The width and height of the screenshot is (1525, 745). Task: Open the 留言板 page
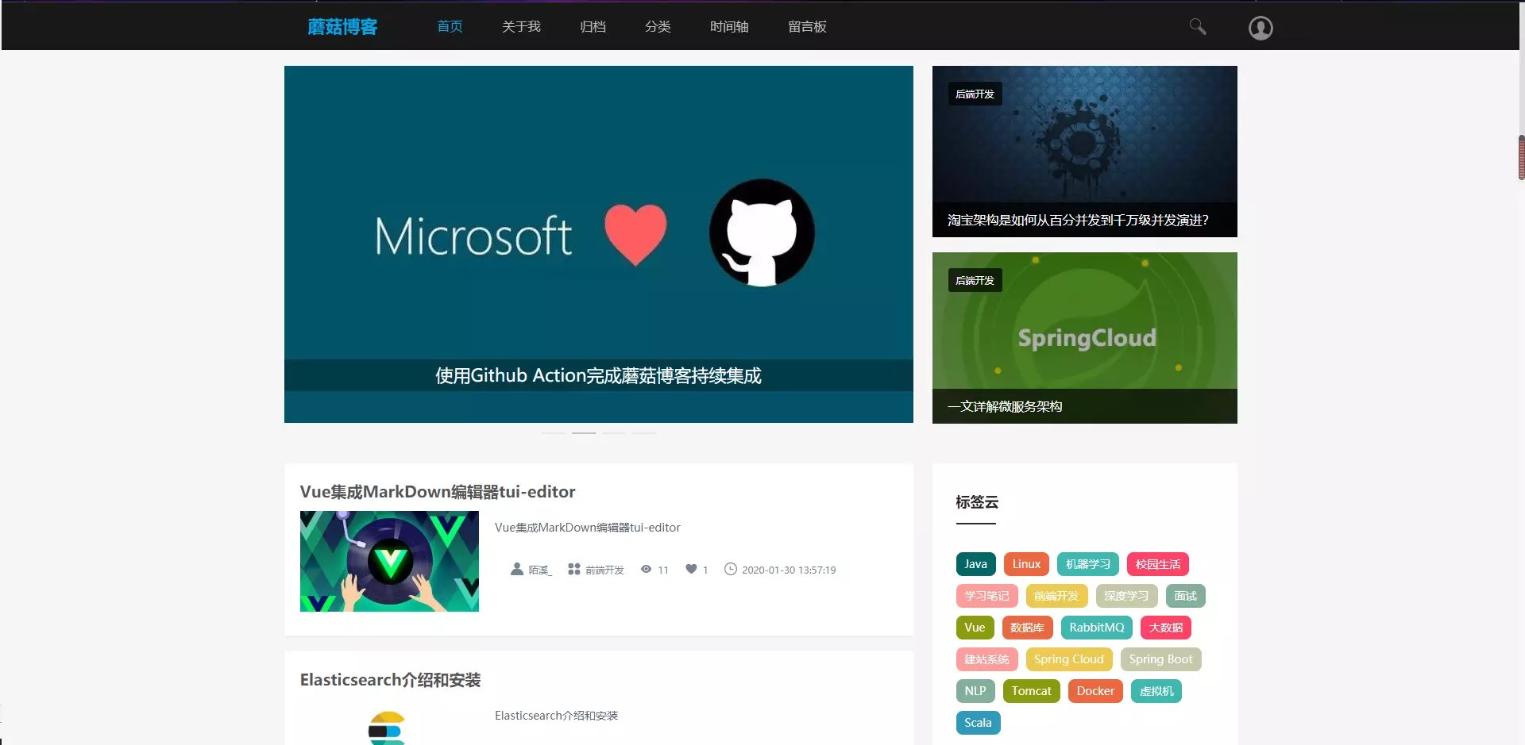(x=807, y=27)
